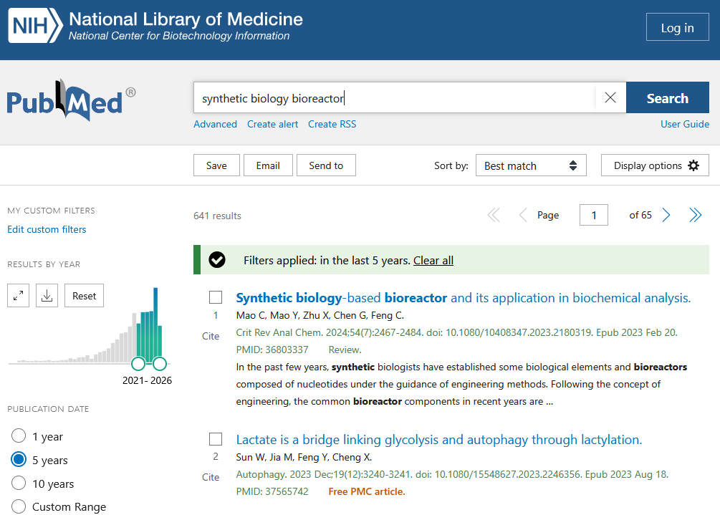The width and height of the screenshot is (720, 515).
Task: Click PMID 37565742 text
Action: coord(272,491)
